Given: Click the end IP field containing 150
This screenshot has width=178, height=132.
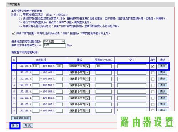Looking at the screenshot, I should 59,66.
